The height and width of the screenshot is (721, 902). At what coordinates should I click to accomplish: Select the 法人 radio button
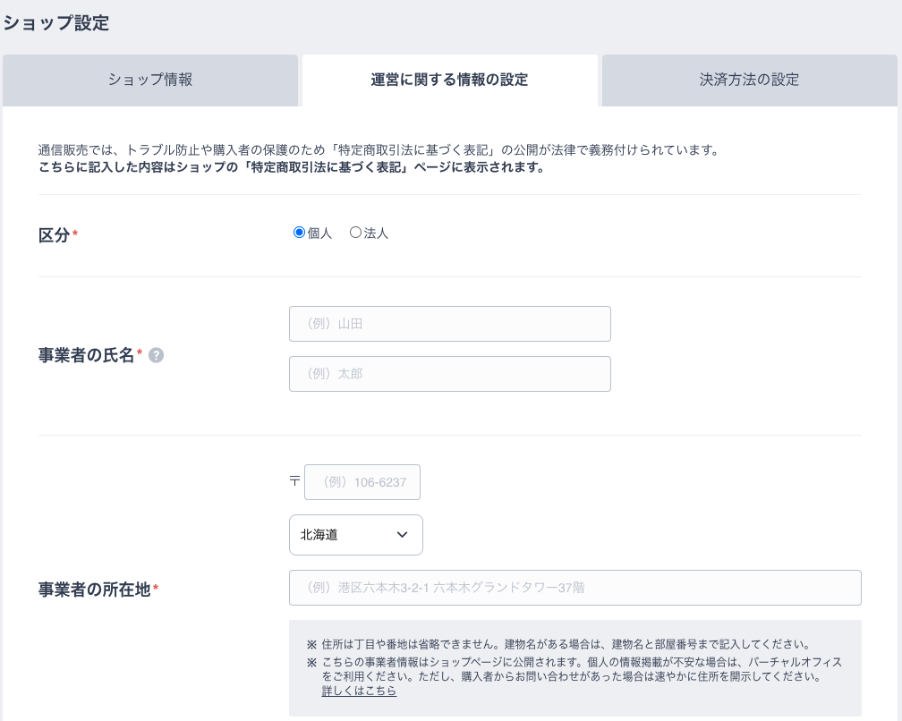(x=355, y=232)
